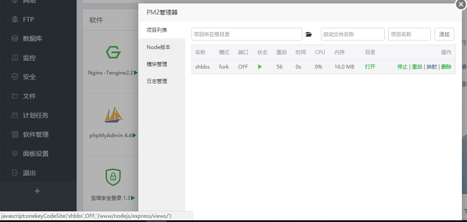Switch to the 模块管理 tab
This screenshot has height=222, width=467.
pyautogui.click(x=157, y=64)
